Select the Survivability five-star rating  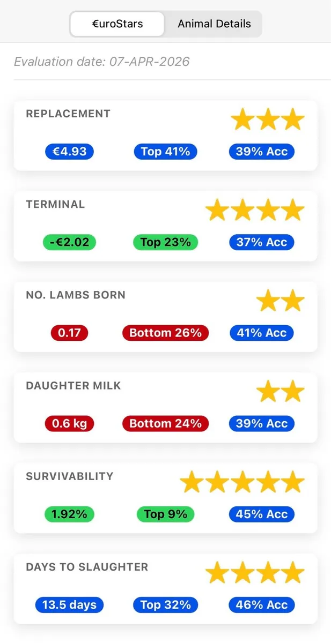242,482
